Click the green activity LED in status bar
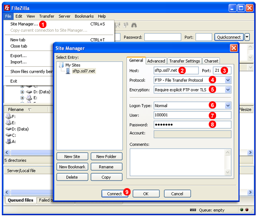Image resolution: width=257 pixels, height=218 pixels. tap(241, 210)
